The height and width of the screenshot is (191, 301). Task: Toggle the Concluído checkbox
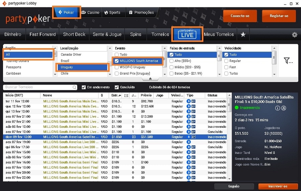[x=116, y=87]
